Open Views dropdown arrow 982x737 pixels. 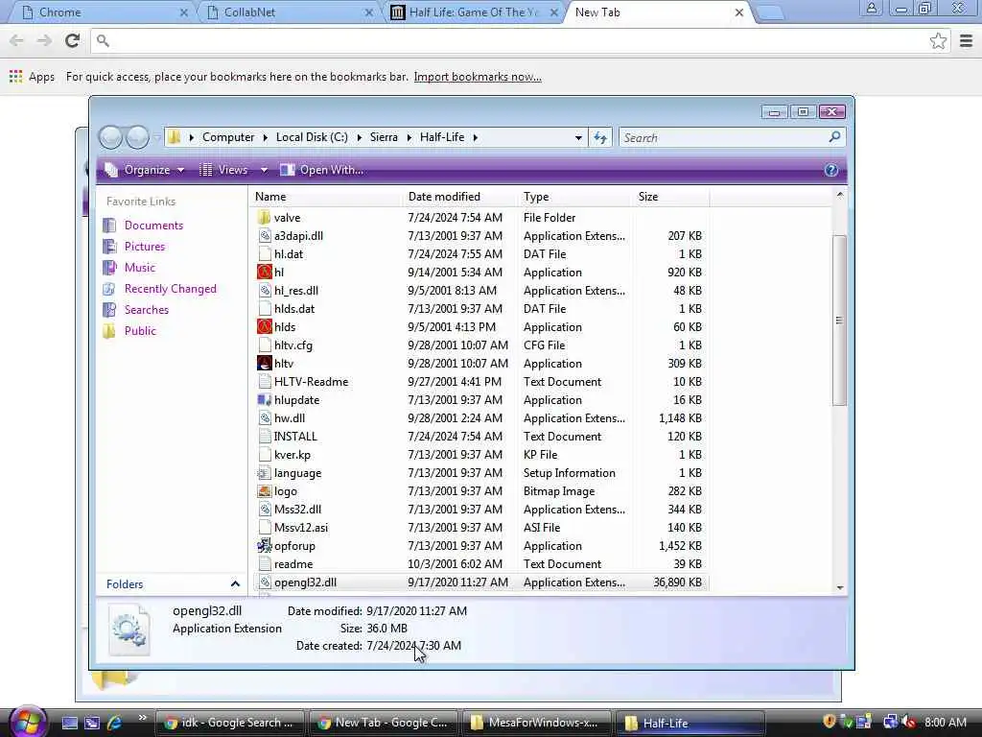pyautogui.click(x=264, y=170)
